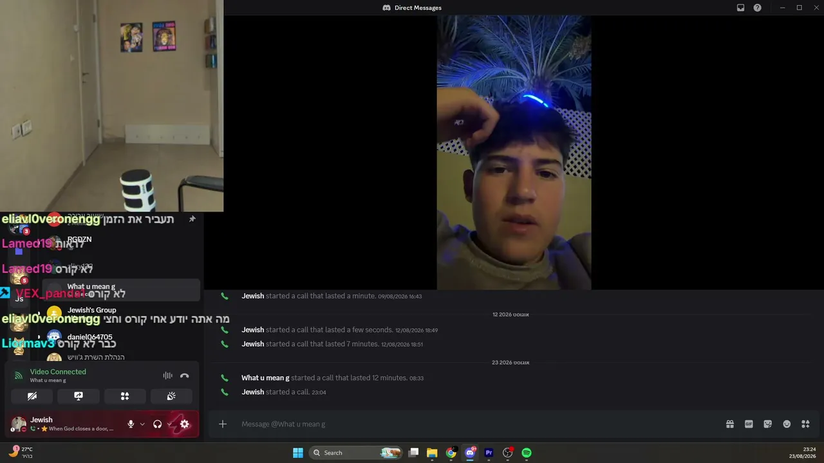Turn off camera in call panel
824x463 pixels.
32,396
